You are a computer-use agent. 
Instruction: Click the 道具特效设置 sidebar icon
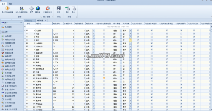(2, 63)
